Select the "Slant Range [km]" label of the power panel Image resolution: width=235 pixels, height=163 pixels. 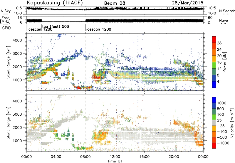click(8, 62)
